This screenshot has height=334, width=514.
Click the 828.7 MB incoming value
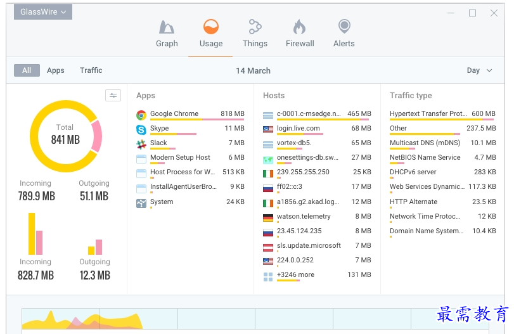click(35, 275)
